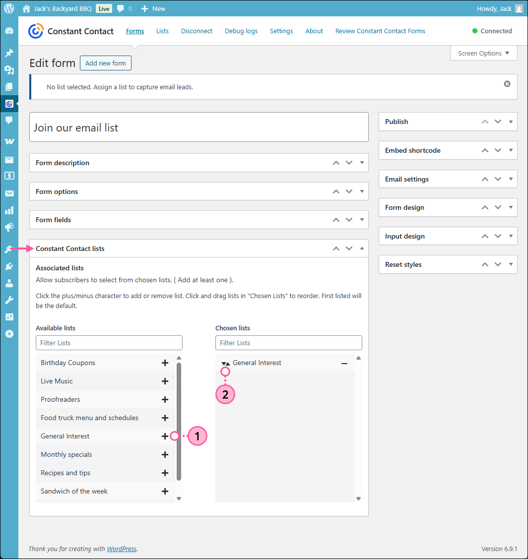Open the WordPress logo menu in admin bar

pos(9,8)
